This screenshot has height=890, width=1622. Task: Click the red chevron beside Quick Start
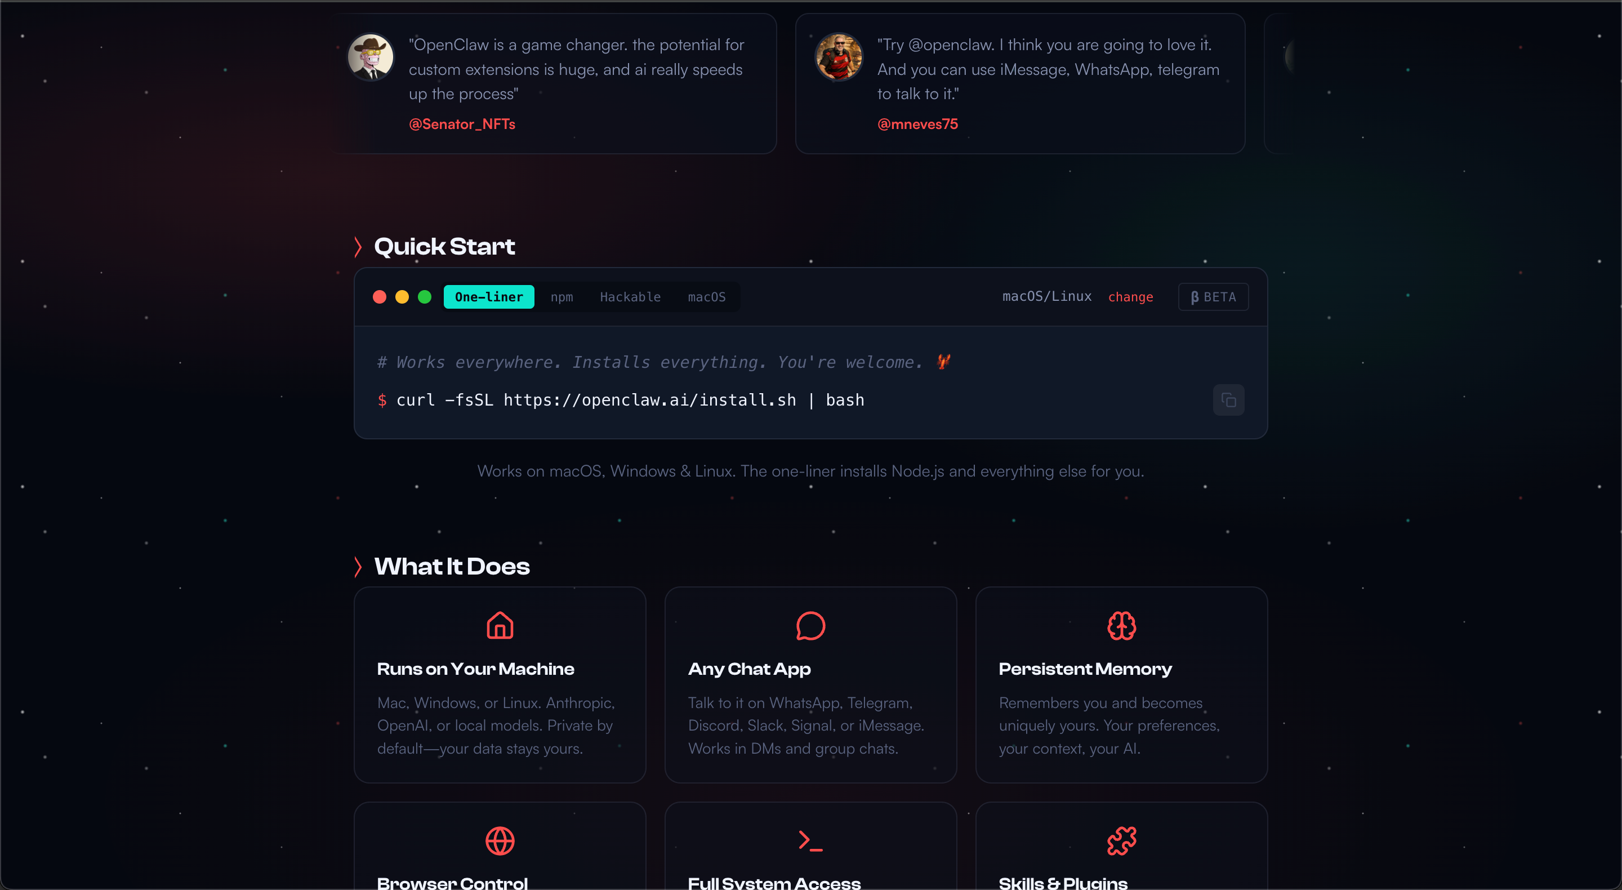pyautogui.click(x=358, y=247)
